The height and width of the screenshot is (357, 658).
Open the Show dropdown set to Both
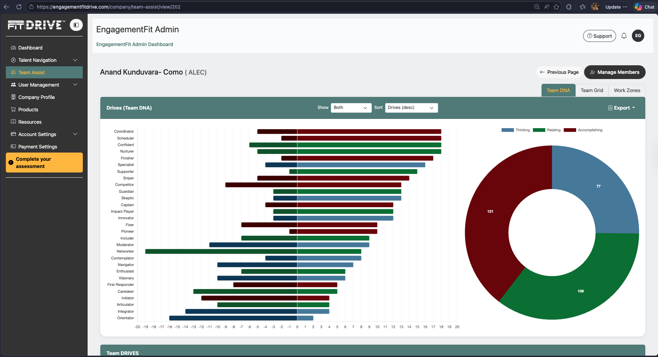pos(351,108)
